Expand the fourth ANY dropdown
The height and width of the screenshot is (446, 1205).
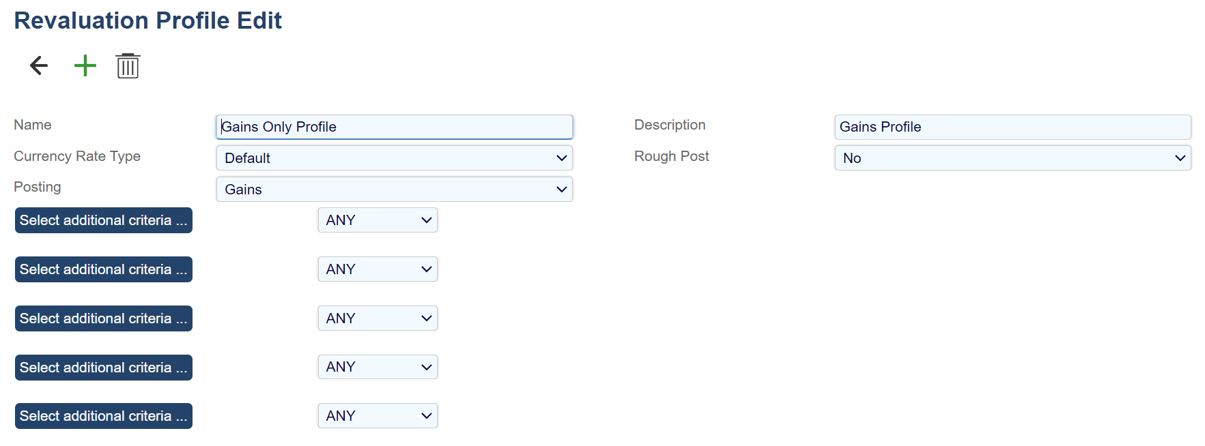click(378, 367)
